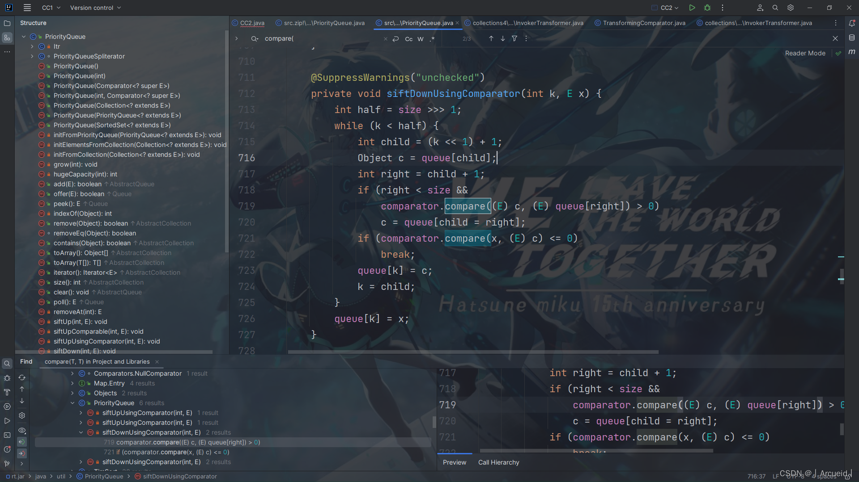The height and width of the screenshot is (482, 859).
Task: Collapse the PriorityQueue structure node
Action: tap(24, 37)
